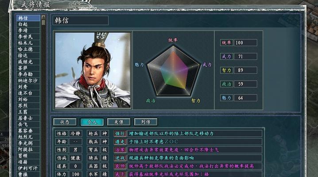This screenshot has width=318, height=177.
Task: Click the 政治 value 59
Action: coord(245,84)
